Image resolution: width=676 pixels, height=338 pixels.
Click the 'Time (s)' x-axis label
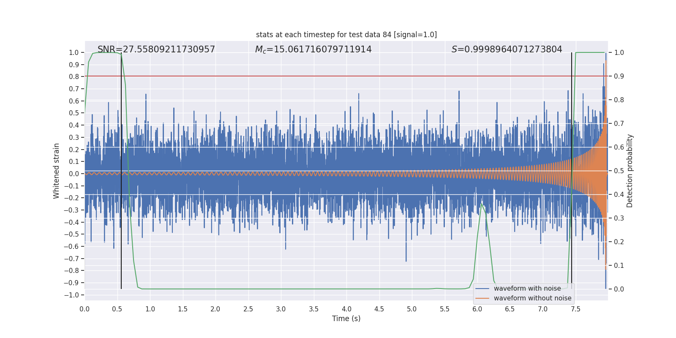coord(346,319)
